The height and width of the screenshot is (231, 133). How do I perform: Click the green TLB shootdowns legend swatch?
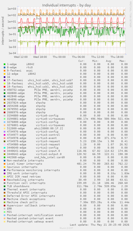coord(5,186)
